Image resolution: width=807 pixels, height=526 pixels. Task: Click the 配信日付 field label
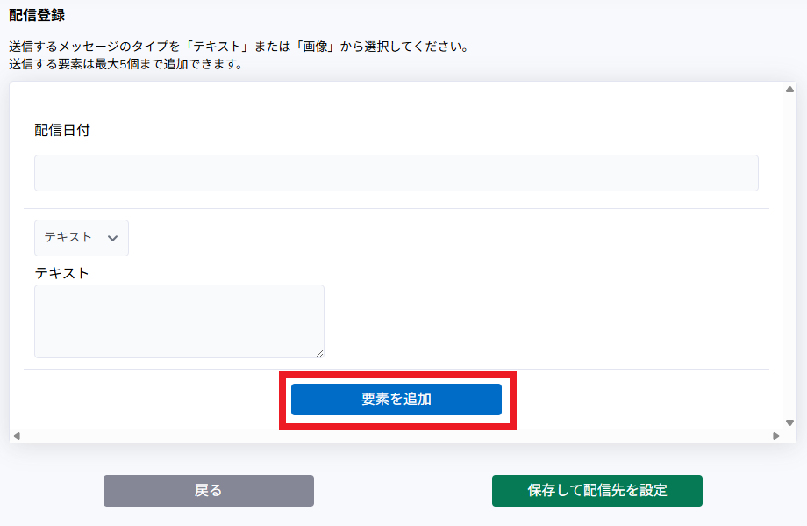pyautogui.click(x=62, y=131)
